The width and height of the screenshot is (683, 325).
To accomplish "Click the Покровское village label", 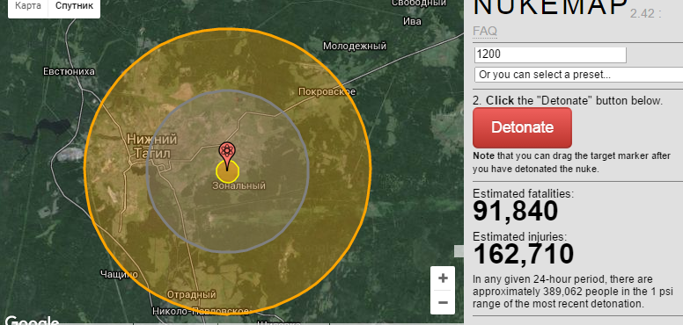I will 327,91.
